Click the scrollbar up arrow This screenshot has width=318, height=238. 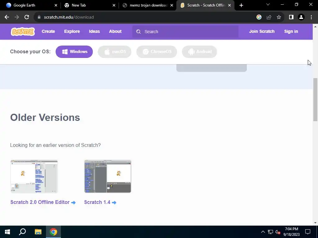click(316, 27)
